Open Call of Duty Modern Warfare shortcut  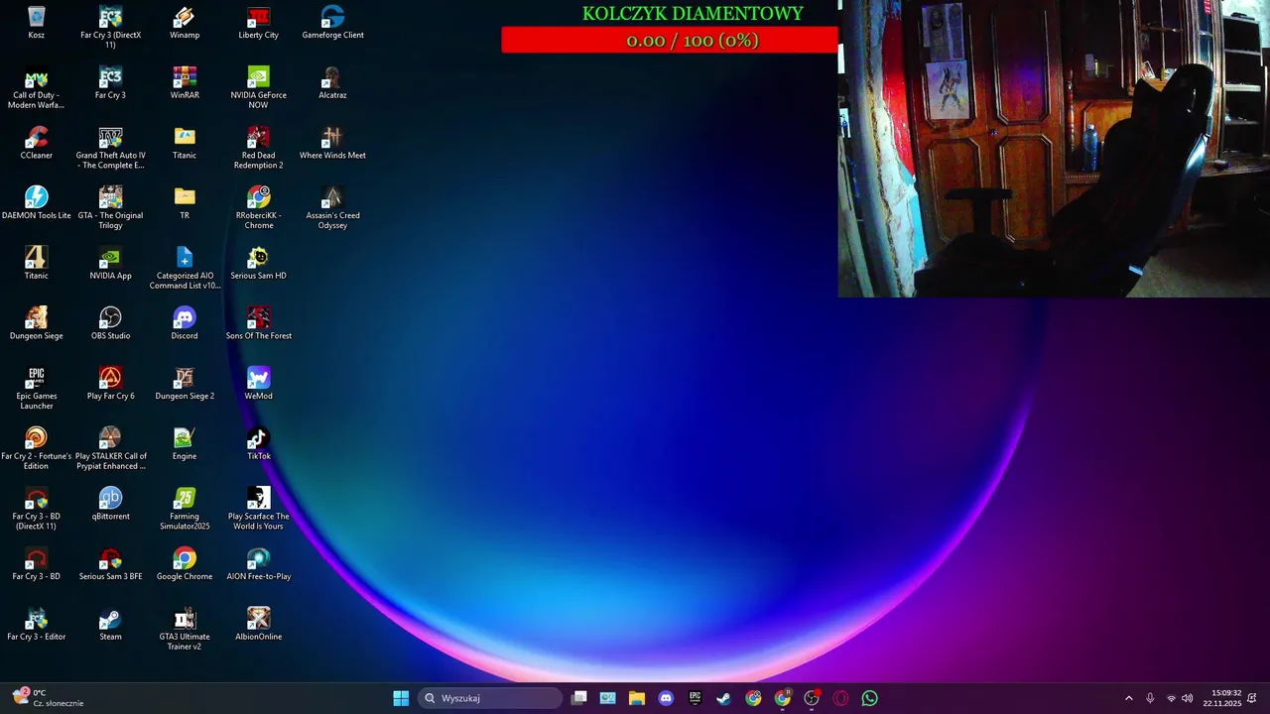pos(36,88)
